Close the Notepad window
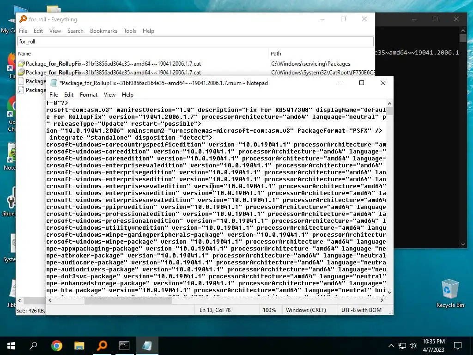The width and height of the screenshot is (473, 355). (x=383, y=83)
